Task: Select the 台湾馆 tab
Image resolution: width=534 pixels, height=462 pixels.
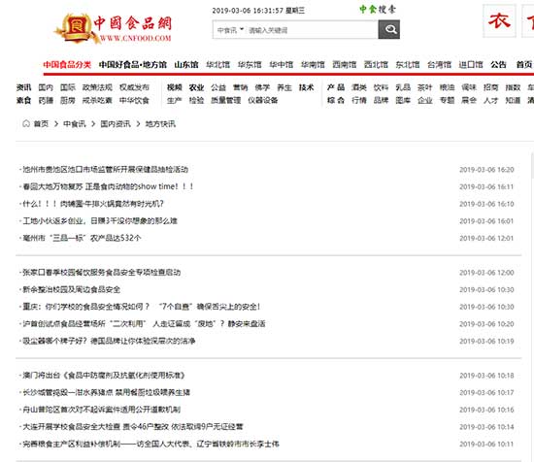Action: tap(439, 65)
